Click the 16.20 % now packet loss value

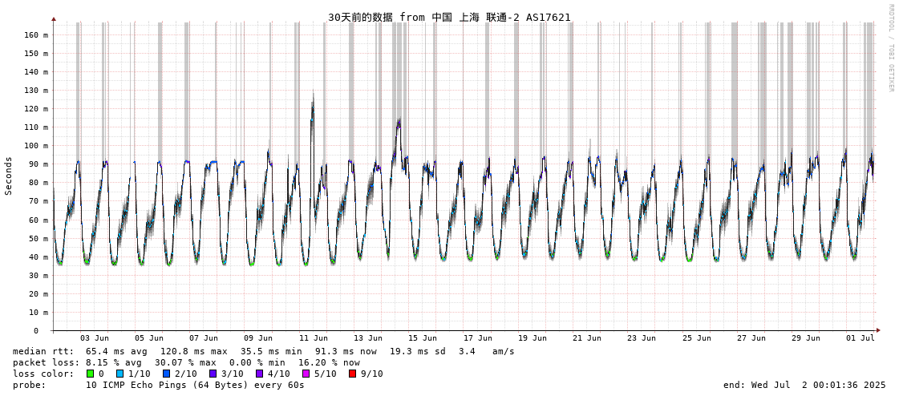[329, 362]
